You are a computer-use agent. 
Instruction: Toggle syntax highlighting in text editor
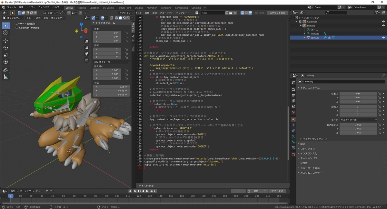pyautogui.click(x=250, y=13)
